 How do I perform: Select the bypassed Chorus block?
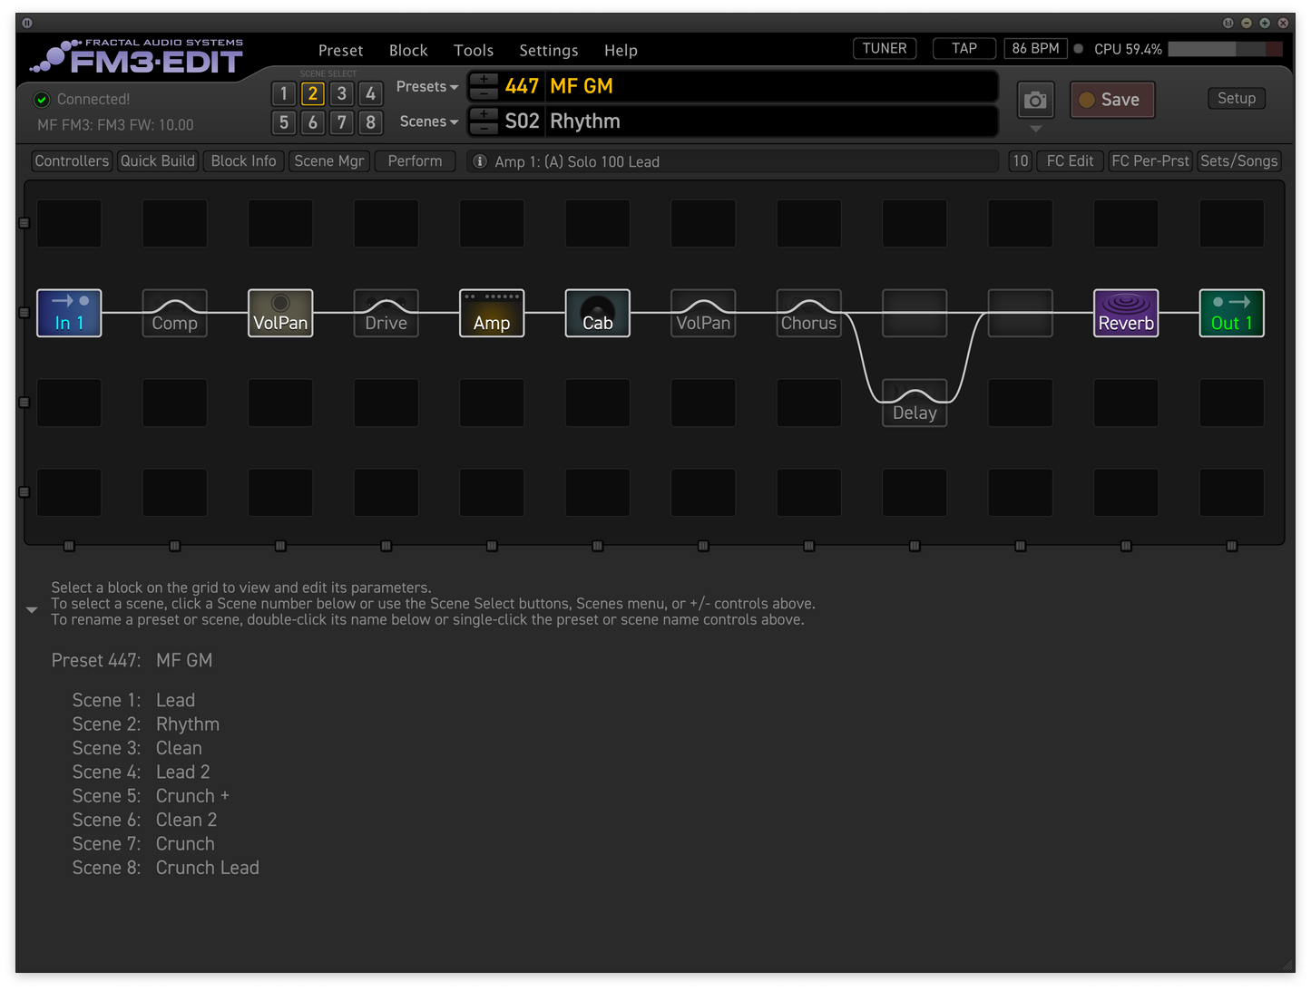click(x=808, y=313)
